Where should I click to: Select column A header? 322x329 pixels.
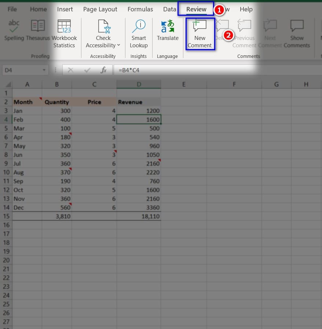tap(27, 84)
